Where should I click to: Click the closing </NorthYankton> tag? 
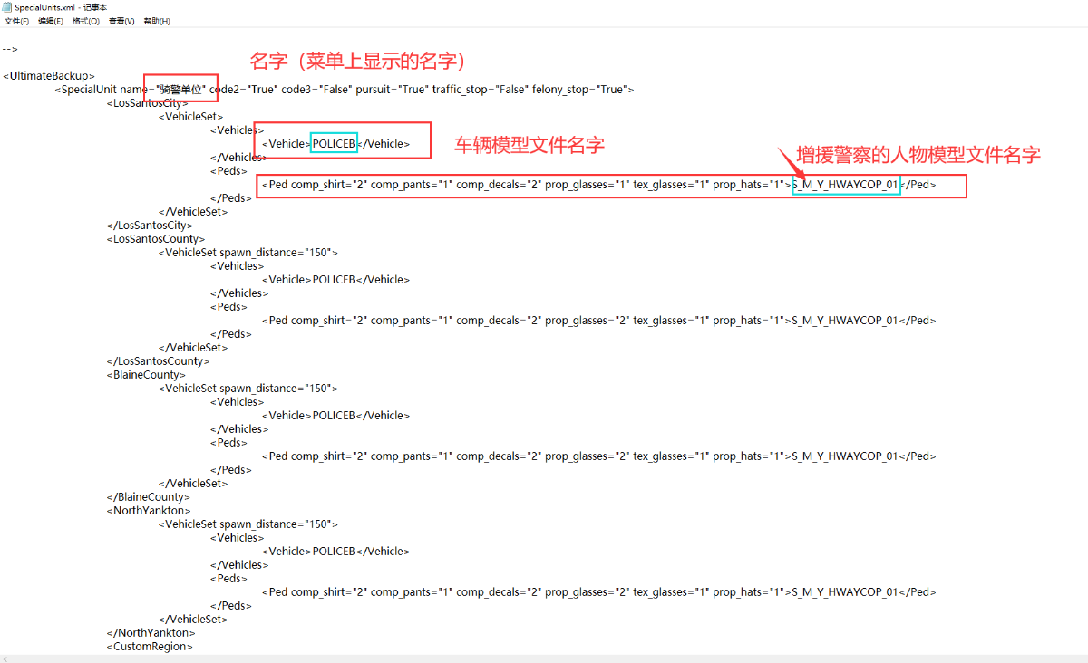point(151,633)
